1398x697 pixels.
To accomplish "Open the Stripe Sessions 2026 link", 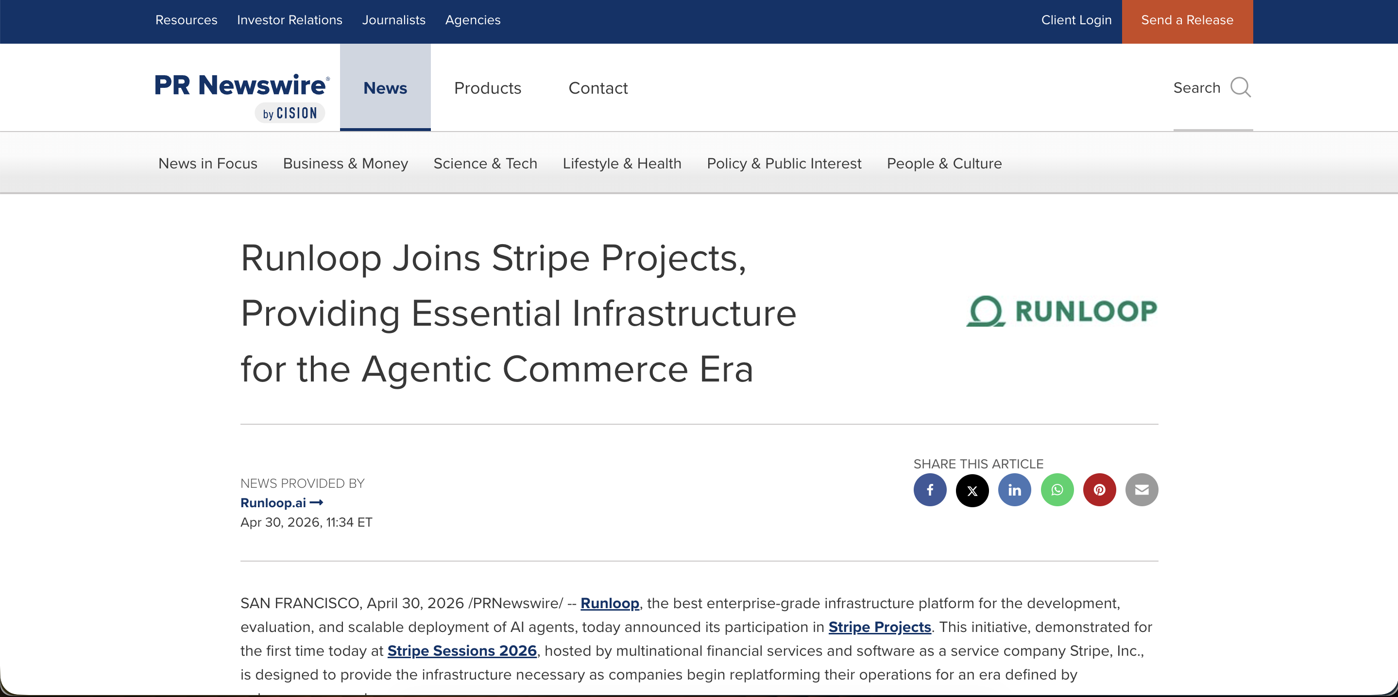I will coord(462,651).
